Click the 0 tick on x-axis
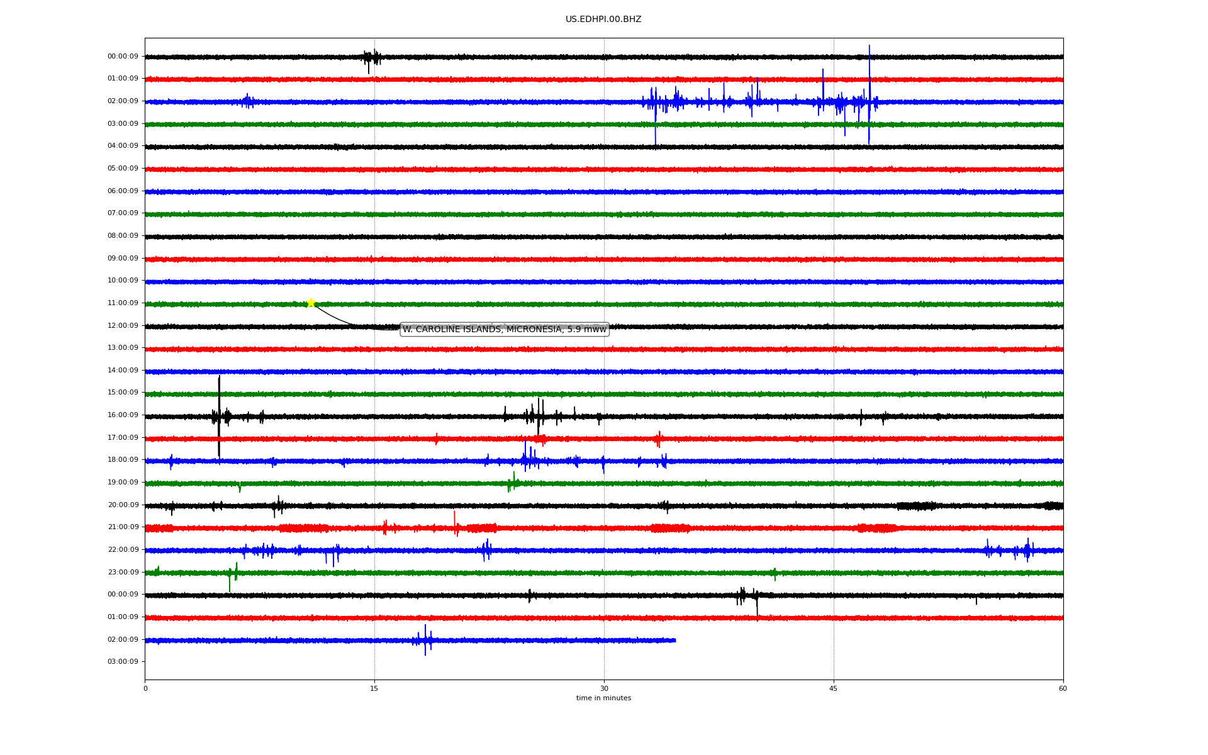This screenshot has width=1208, height=755. 145,688
